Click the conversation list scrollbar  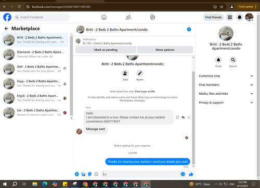pos(71,76)
